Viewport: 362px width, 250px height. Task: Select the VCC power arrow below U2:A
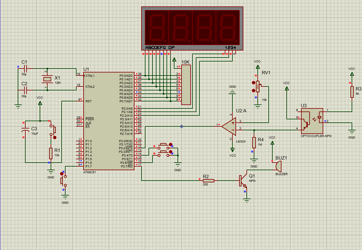[232, 150]
